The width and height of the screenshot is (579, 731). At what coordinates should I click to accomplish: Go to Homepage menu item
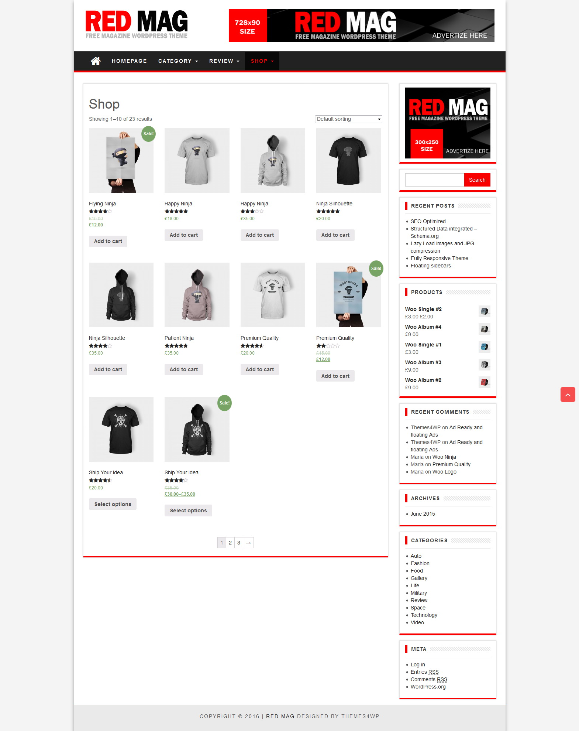129,61
